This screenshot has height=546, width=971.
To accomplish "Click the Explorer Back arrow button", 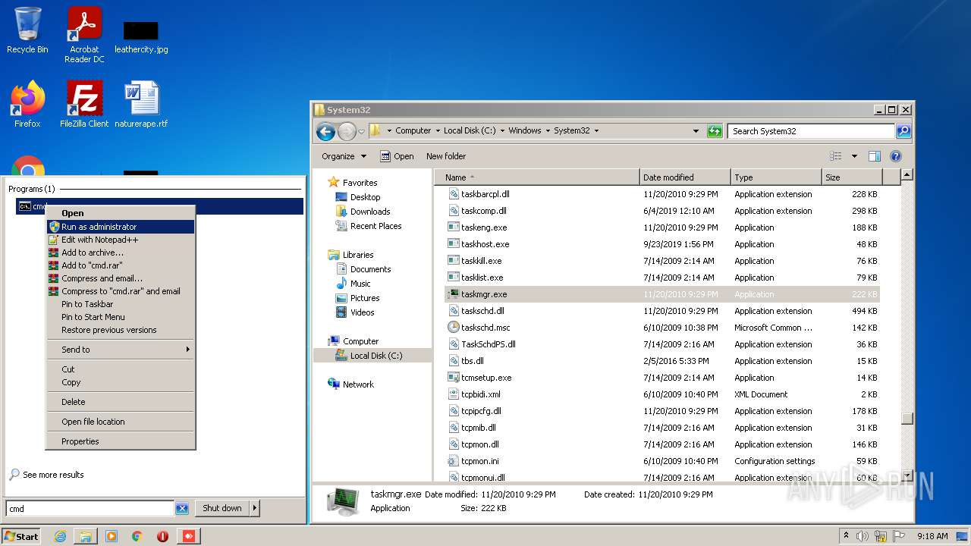I will pyautogui.click(x=325, y=131).
